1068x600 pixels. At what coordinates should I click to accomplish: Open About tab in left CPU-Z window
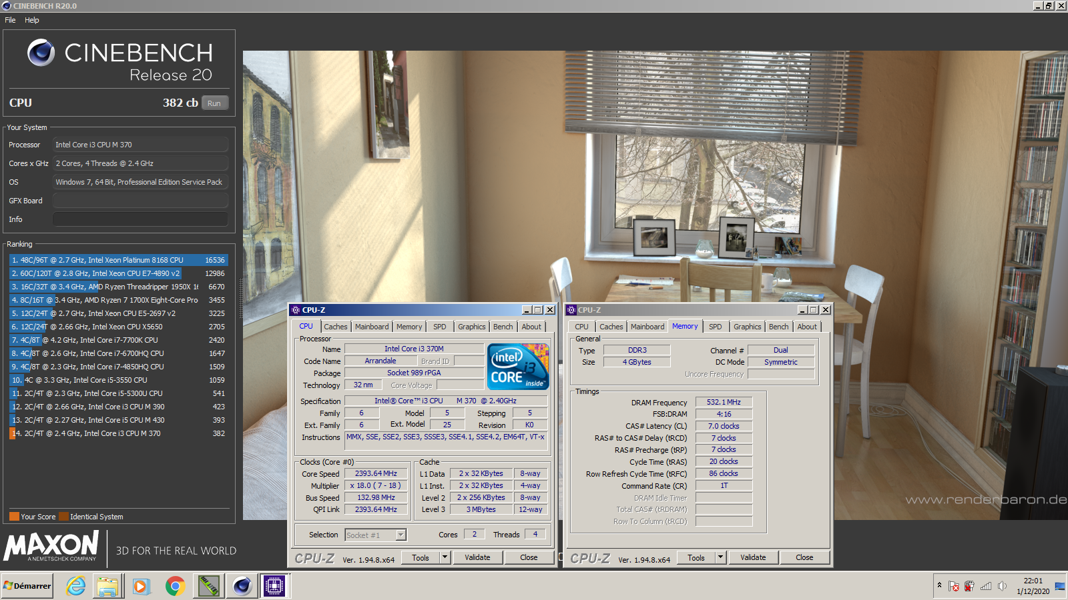click(532, 327)
